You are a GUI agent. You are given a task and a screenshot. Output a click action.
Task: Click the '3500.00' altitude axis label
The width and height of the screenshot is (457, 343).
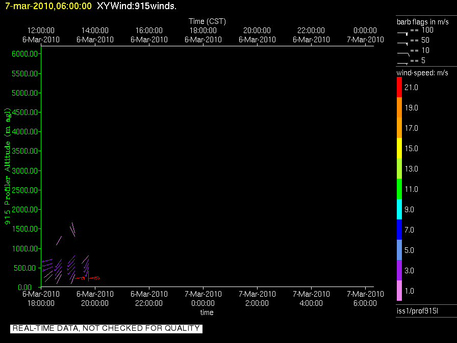coord(25,151)
